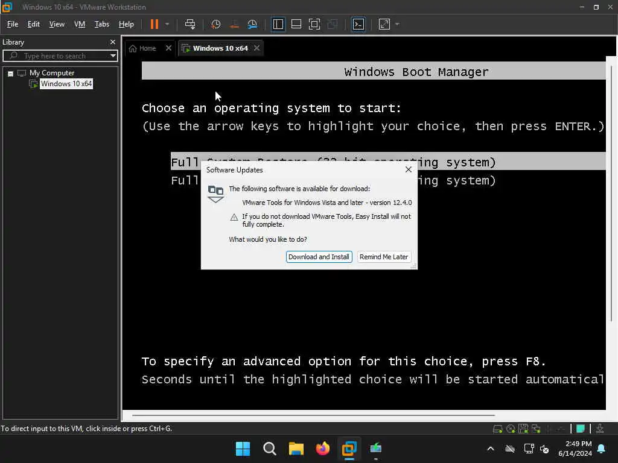Open the File menu
The height and width of the screenshot is (463, 618).
tap(13, 24)
